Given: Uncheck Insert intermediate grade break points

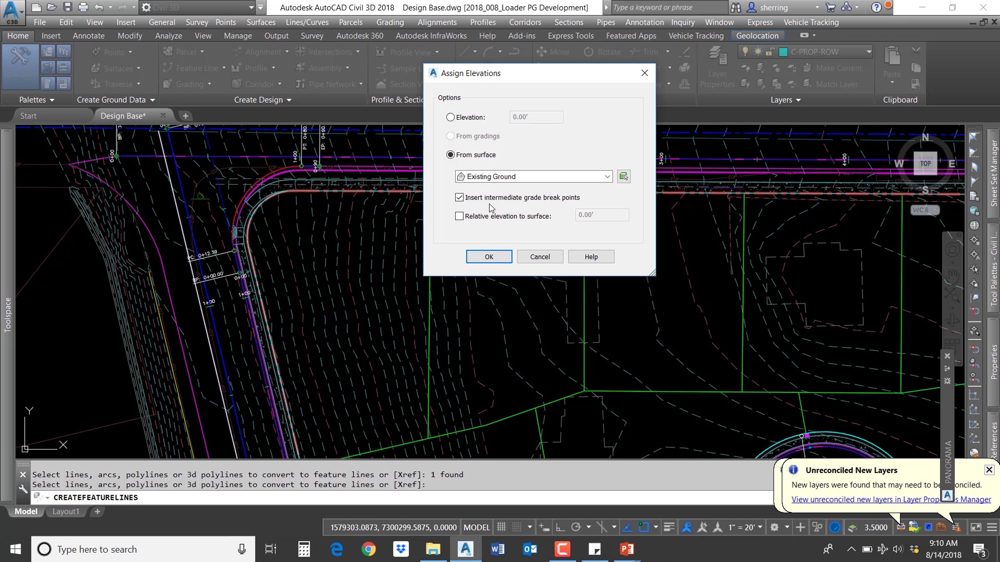Looking at the screenshot, I should [x=459, y=197].
